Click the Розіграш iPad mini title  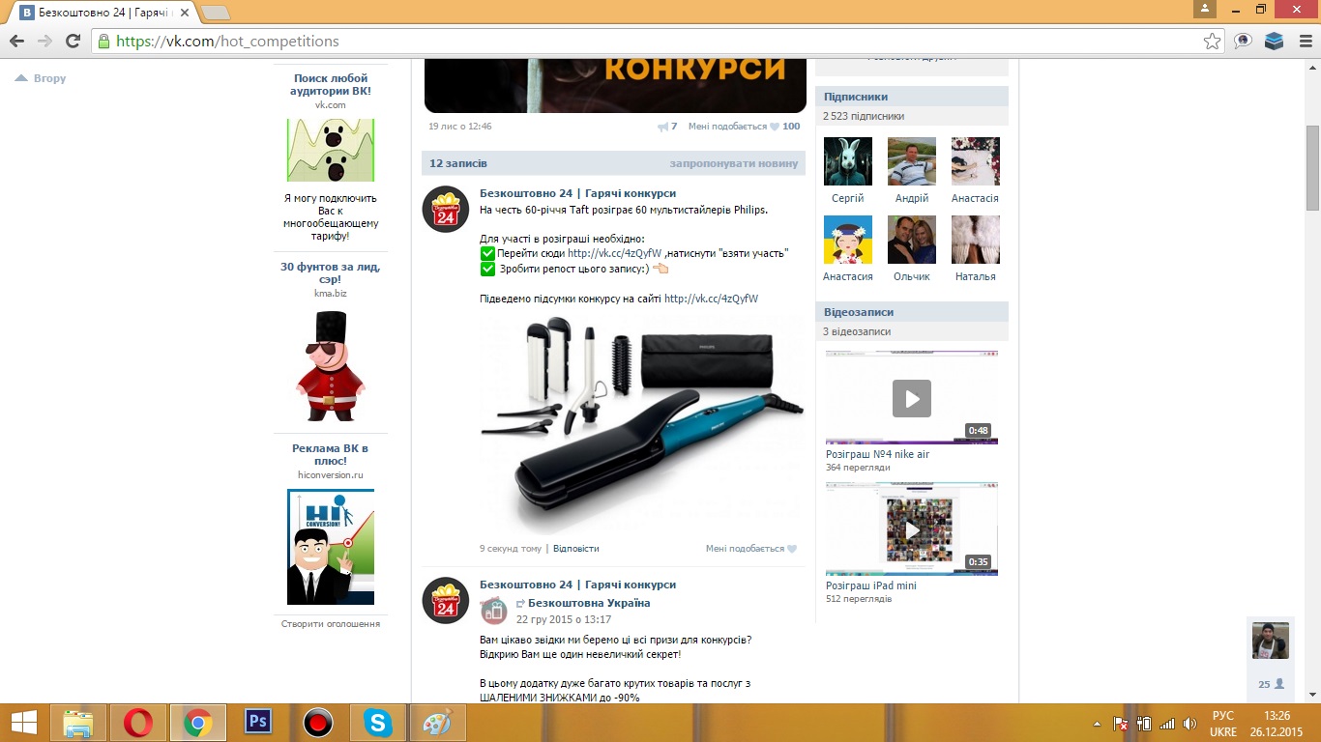point(871,585)
